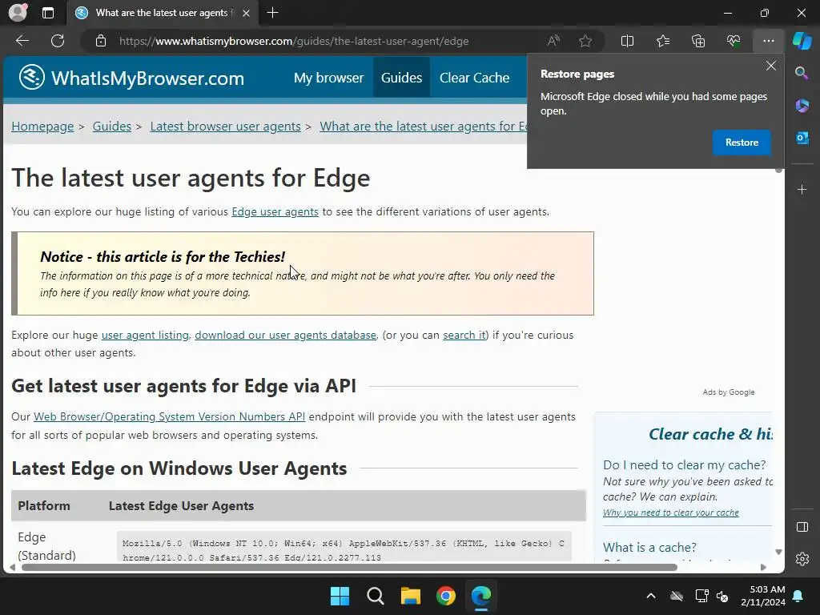
Task: Open Copilot in the sidebar
Action: click(802, 41)
